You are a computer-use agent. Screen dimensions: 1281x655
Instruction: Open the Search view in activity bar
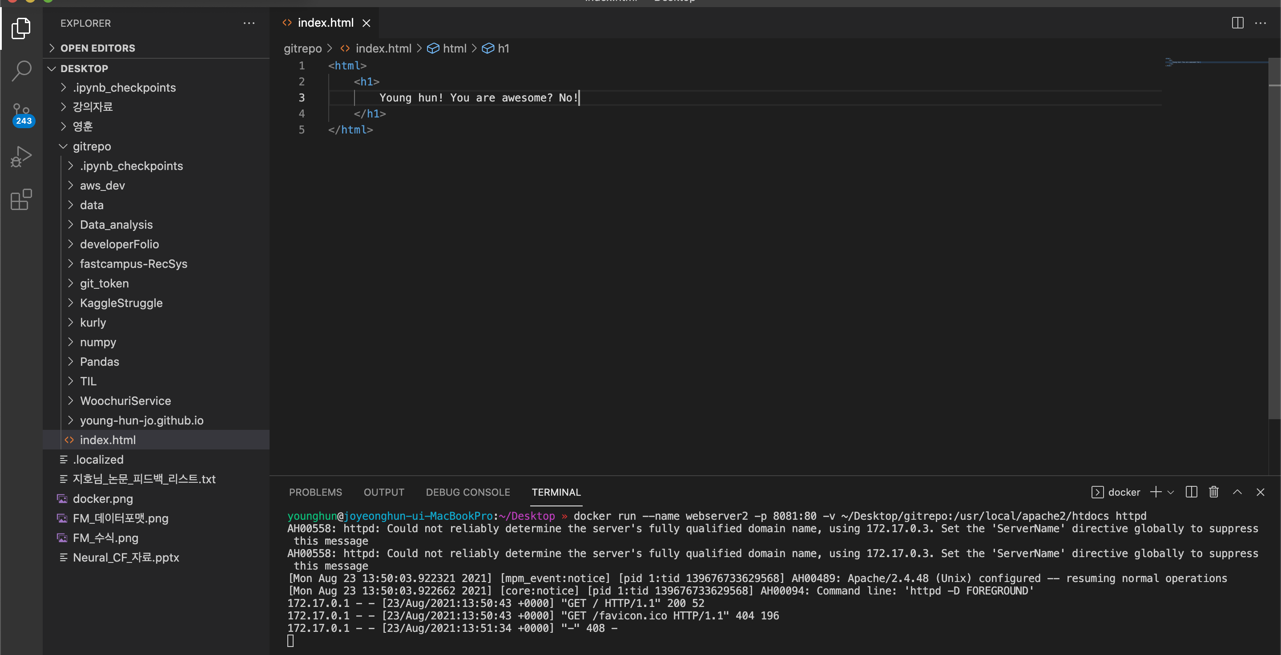pyautogui.click(x=21, y=71)
